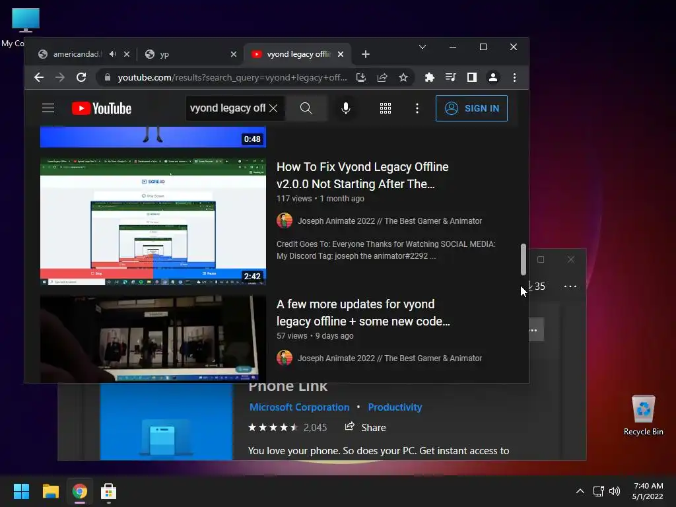
Task: Show hidden system tray icons
Action: coord(580,491)
